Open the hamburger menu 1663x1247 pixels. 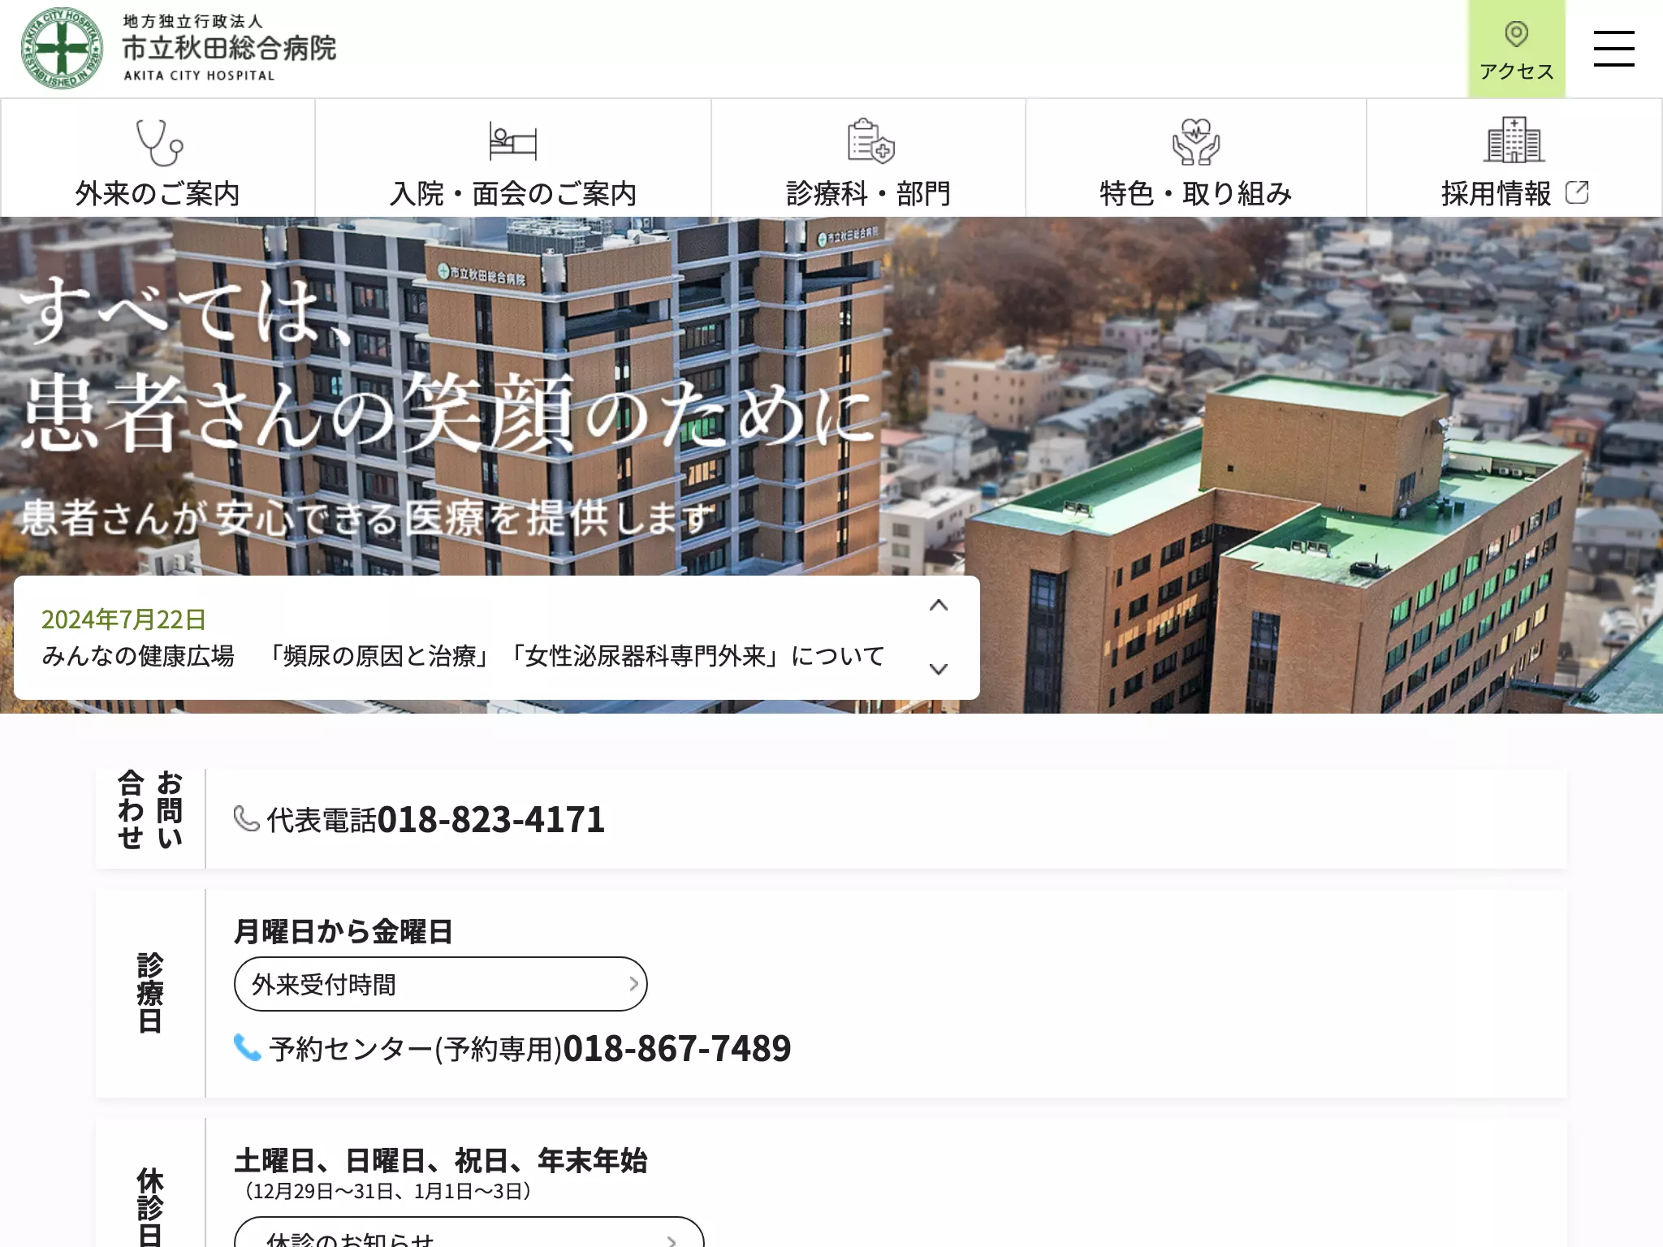[x=1613, y=49]
